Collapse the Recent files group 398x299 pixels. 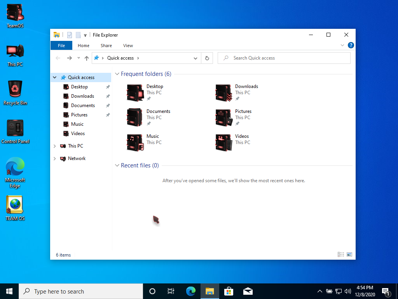point(117,165)
